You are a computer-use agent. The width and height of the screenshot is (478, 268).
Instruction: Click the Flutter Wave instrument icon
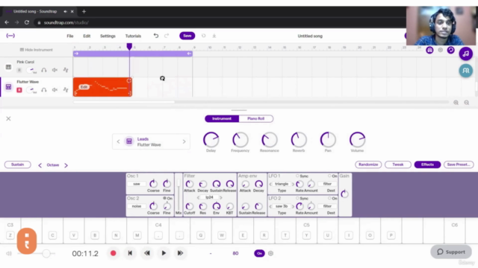pos(8,87)
